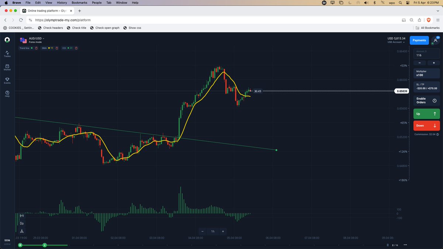Open the Market sidebar panel
The height and width of the screenshot is (249, 443).
(x=7, y=68)
